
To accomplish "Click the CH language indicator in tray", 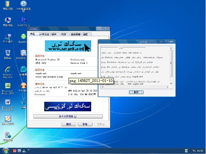I will pos(186,151).
